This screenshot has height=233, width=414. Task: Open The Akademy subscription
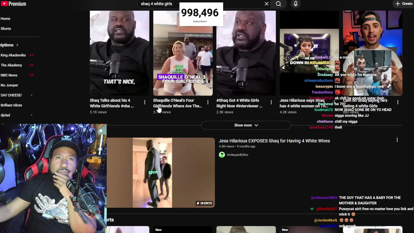pyautogui.click(x=11, y=65)
